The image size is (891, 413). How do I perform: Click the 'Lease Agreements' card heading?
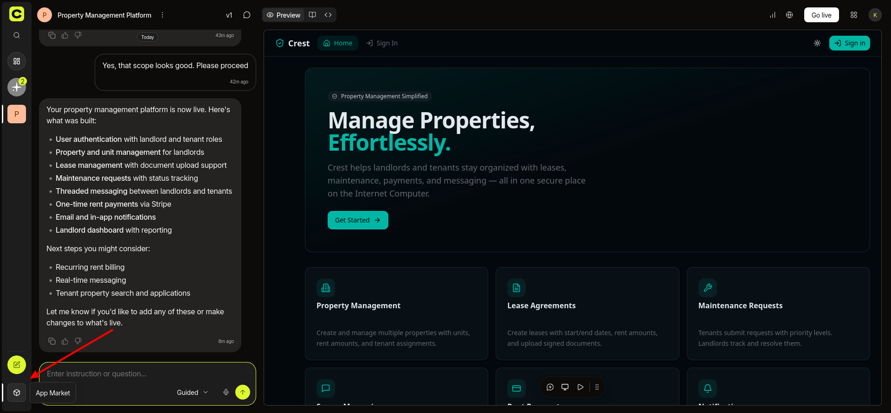(x=541, y=305)
